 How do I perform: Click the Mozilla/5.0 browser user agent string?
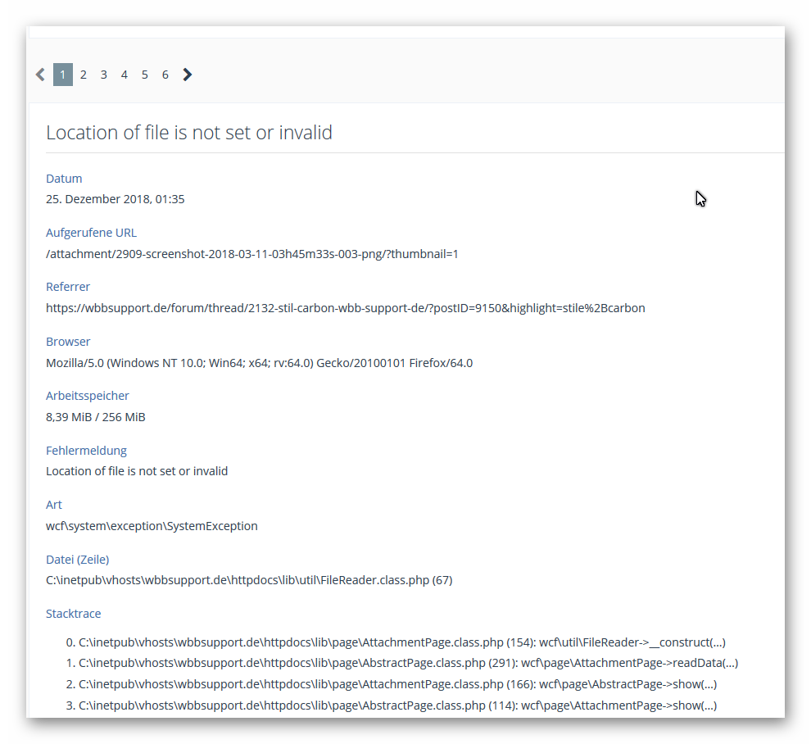(259, 363)
